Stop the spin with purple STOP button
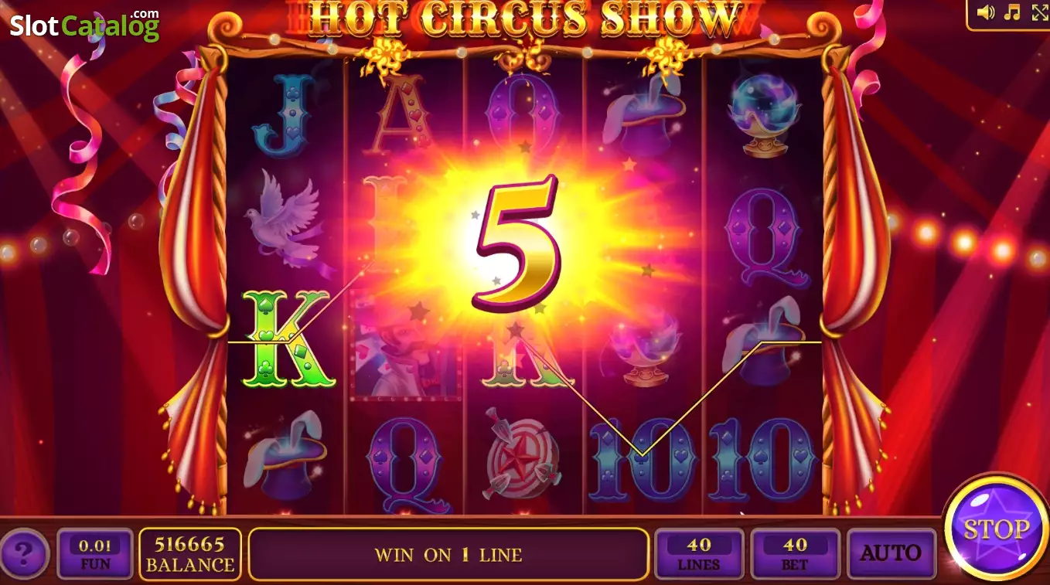Viewport: 1050px width, 585px height. pyautogui.click(x=996, y=531)
